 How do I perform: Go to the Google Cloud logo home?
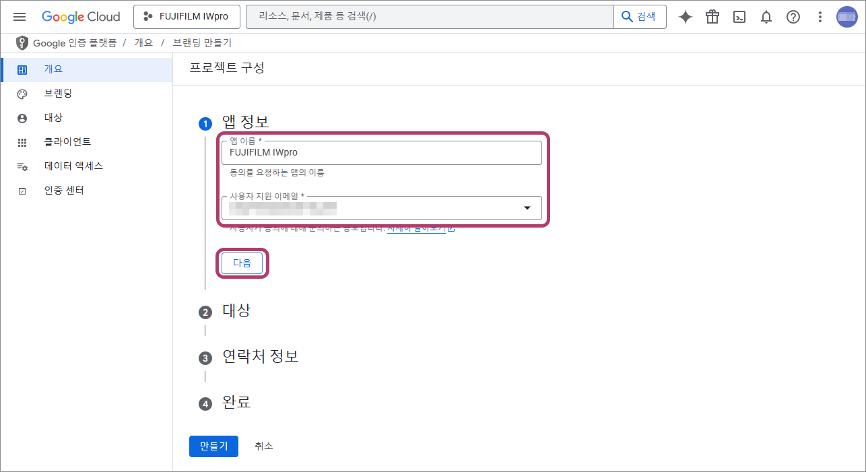pos(81,17)
